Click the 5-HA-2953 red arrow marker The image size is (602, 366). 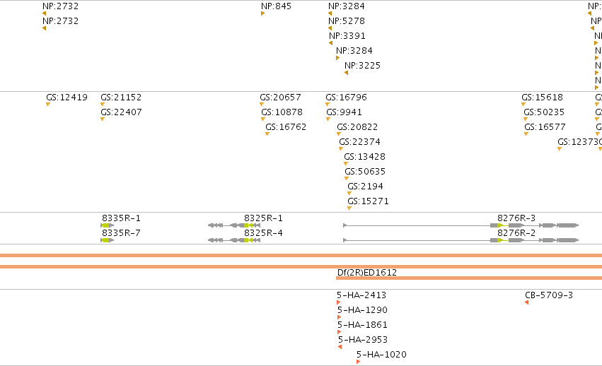[x=340, y=347]
